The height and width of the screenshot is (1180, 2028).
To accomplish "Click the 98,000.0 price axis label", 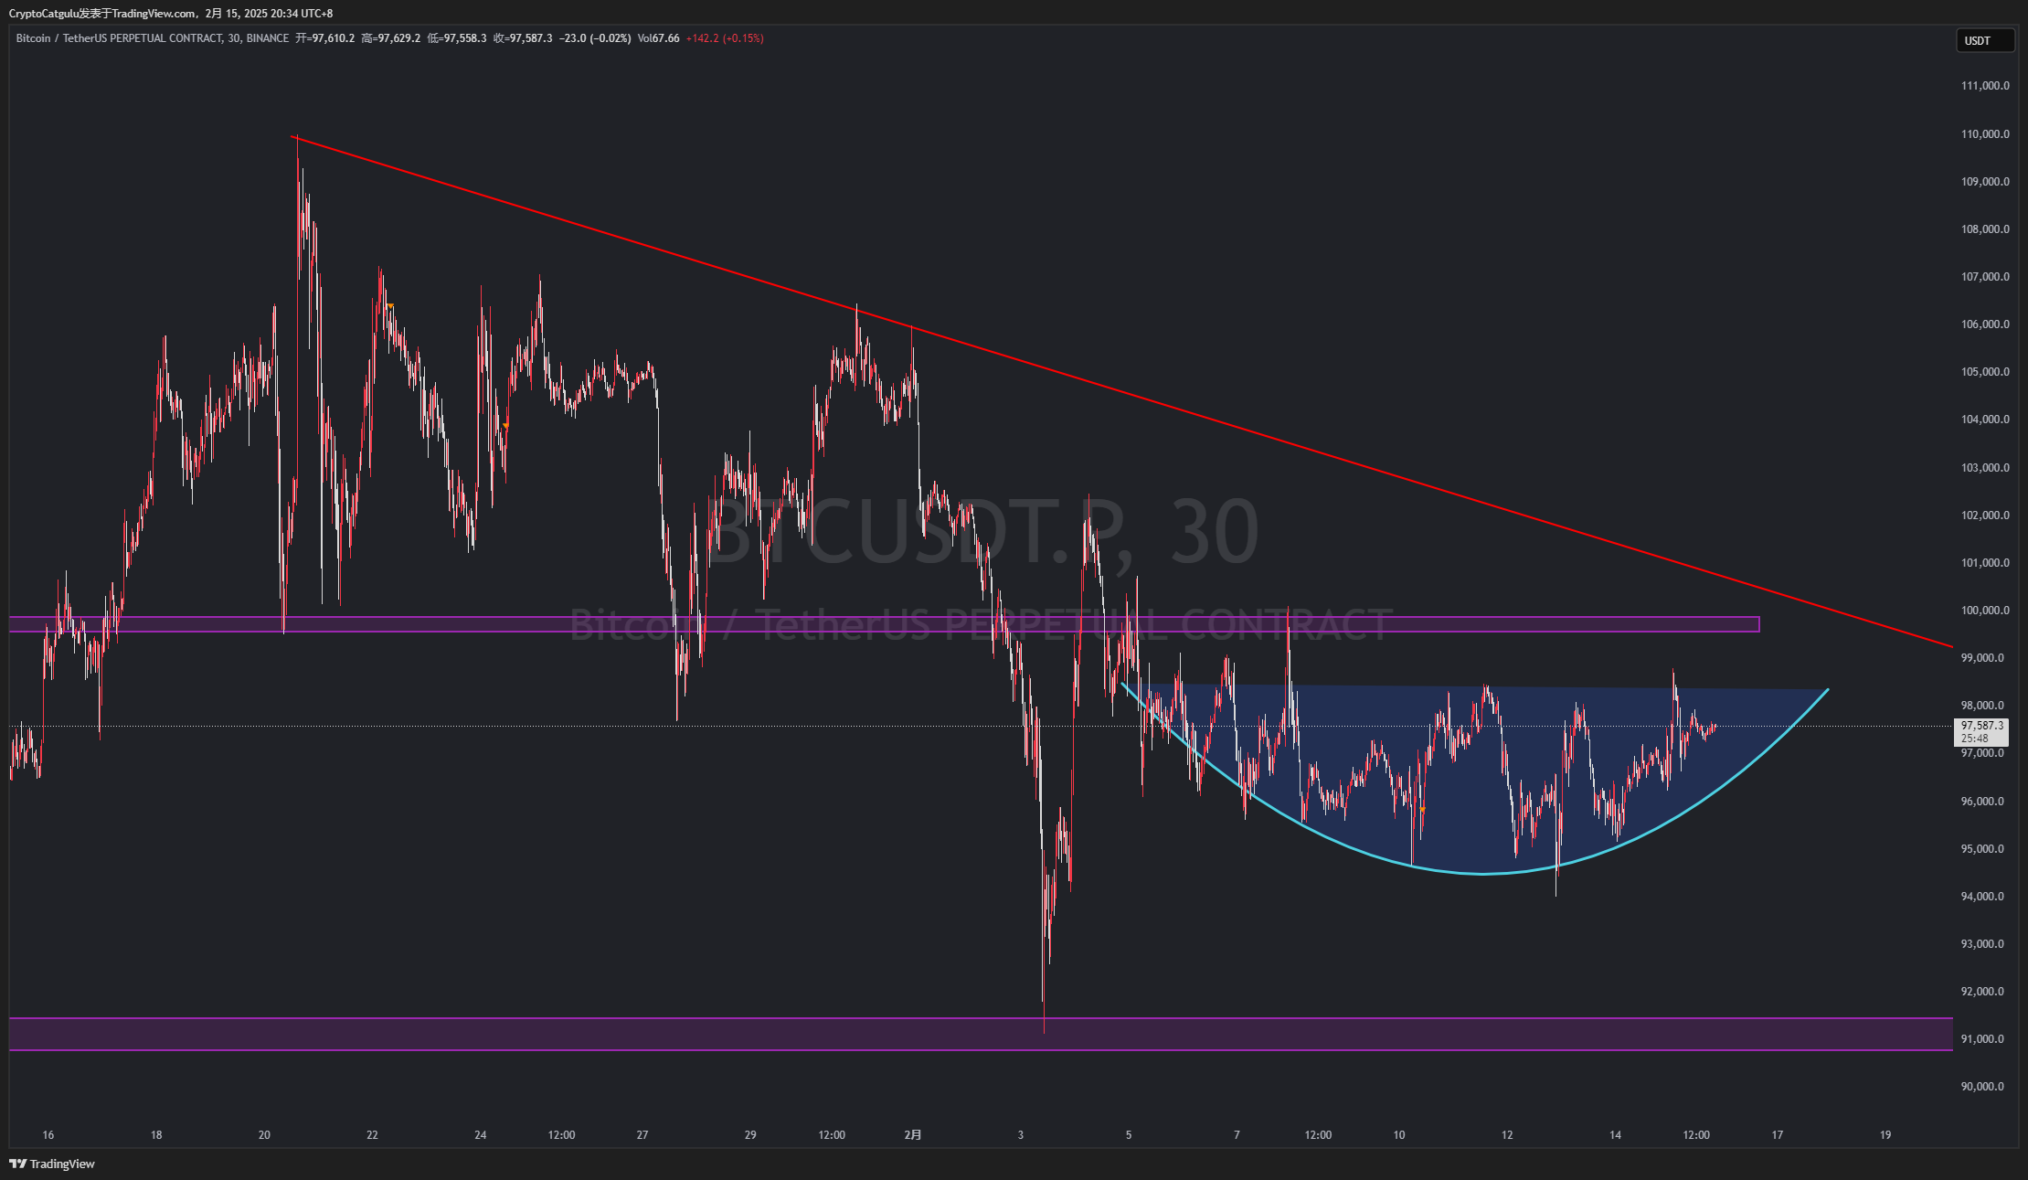I will (x=1982, y=705).
